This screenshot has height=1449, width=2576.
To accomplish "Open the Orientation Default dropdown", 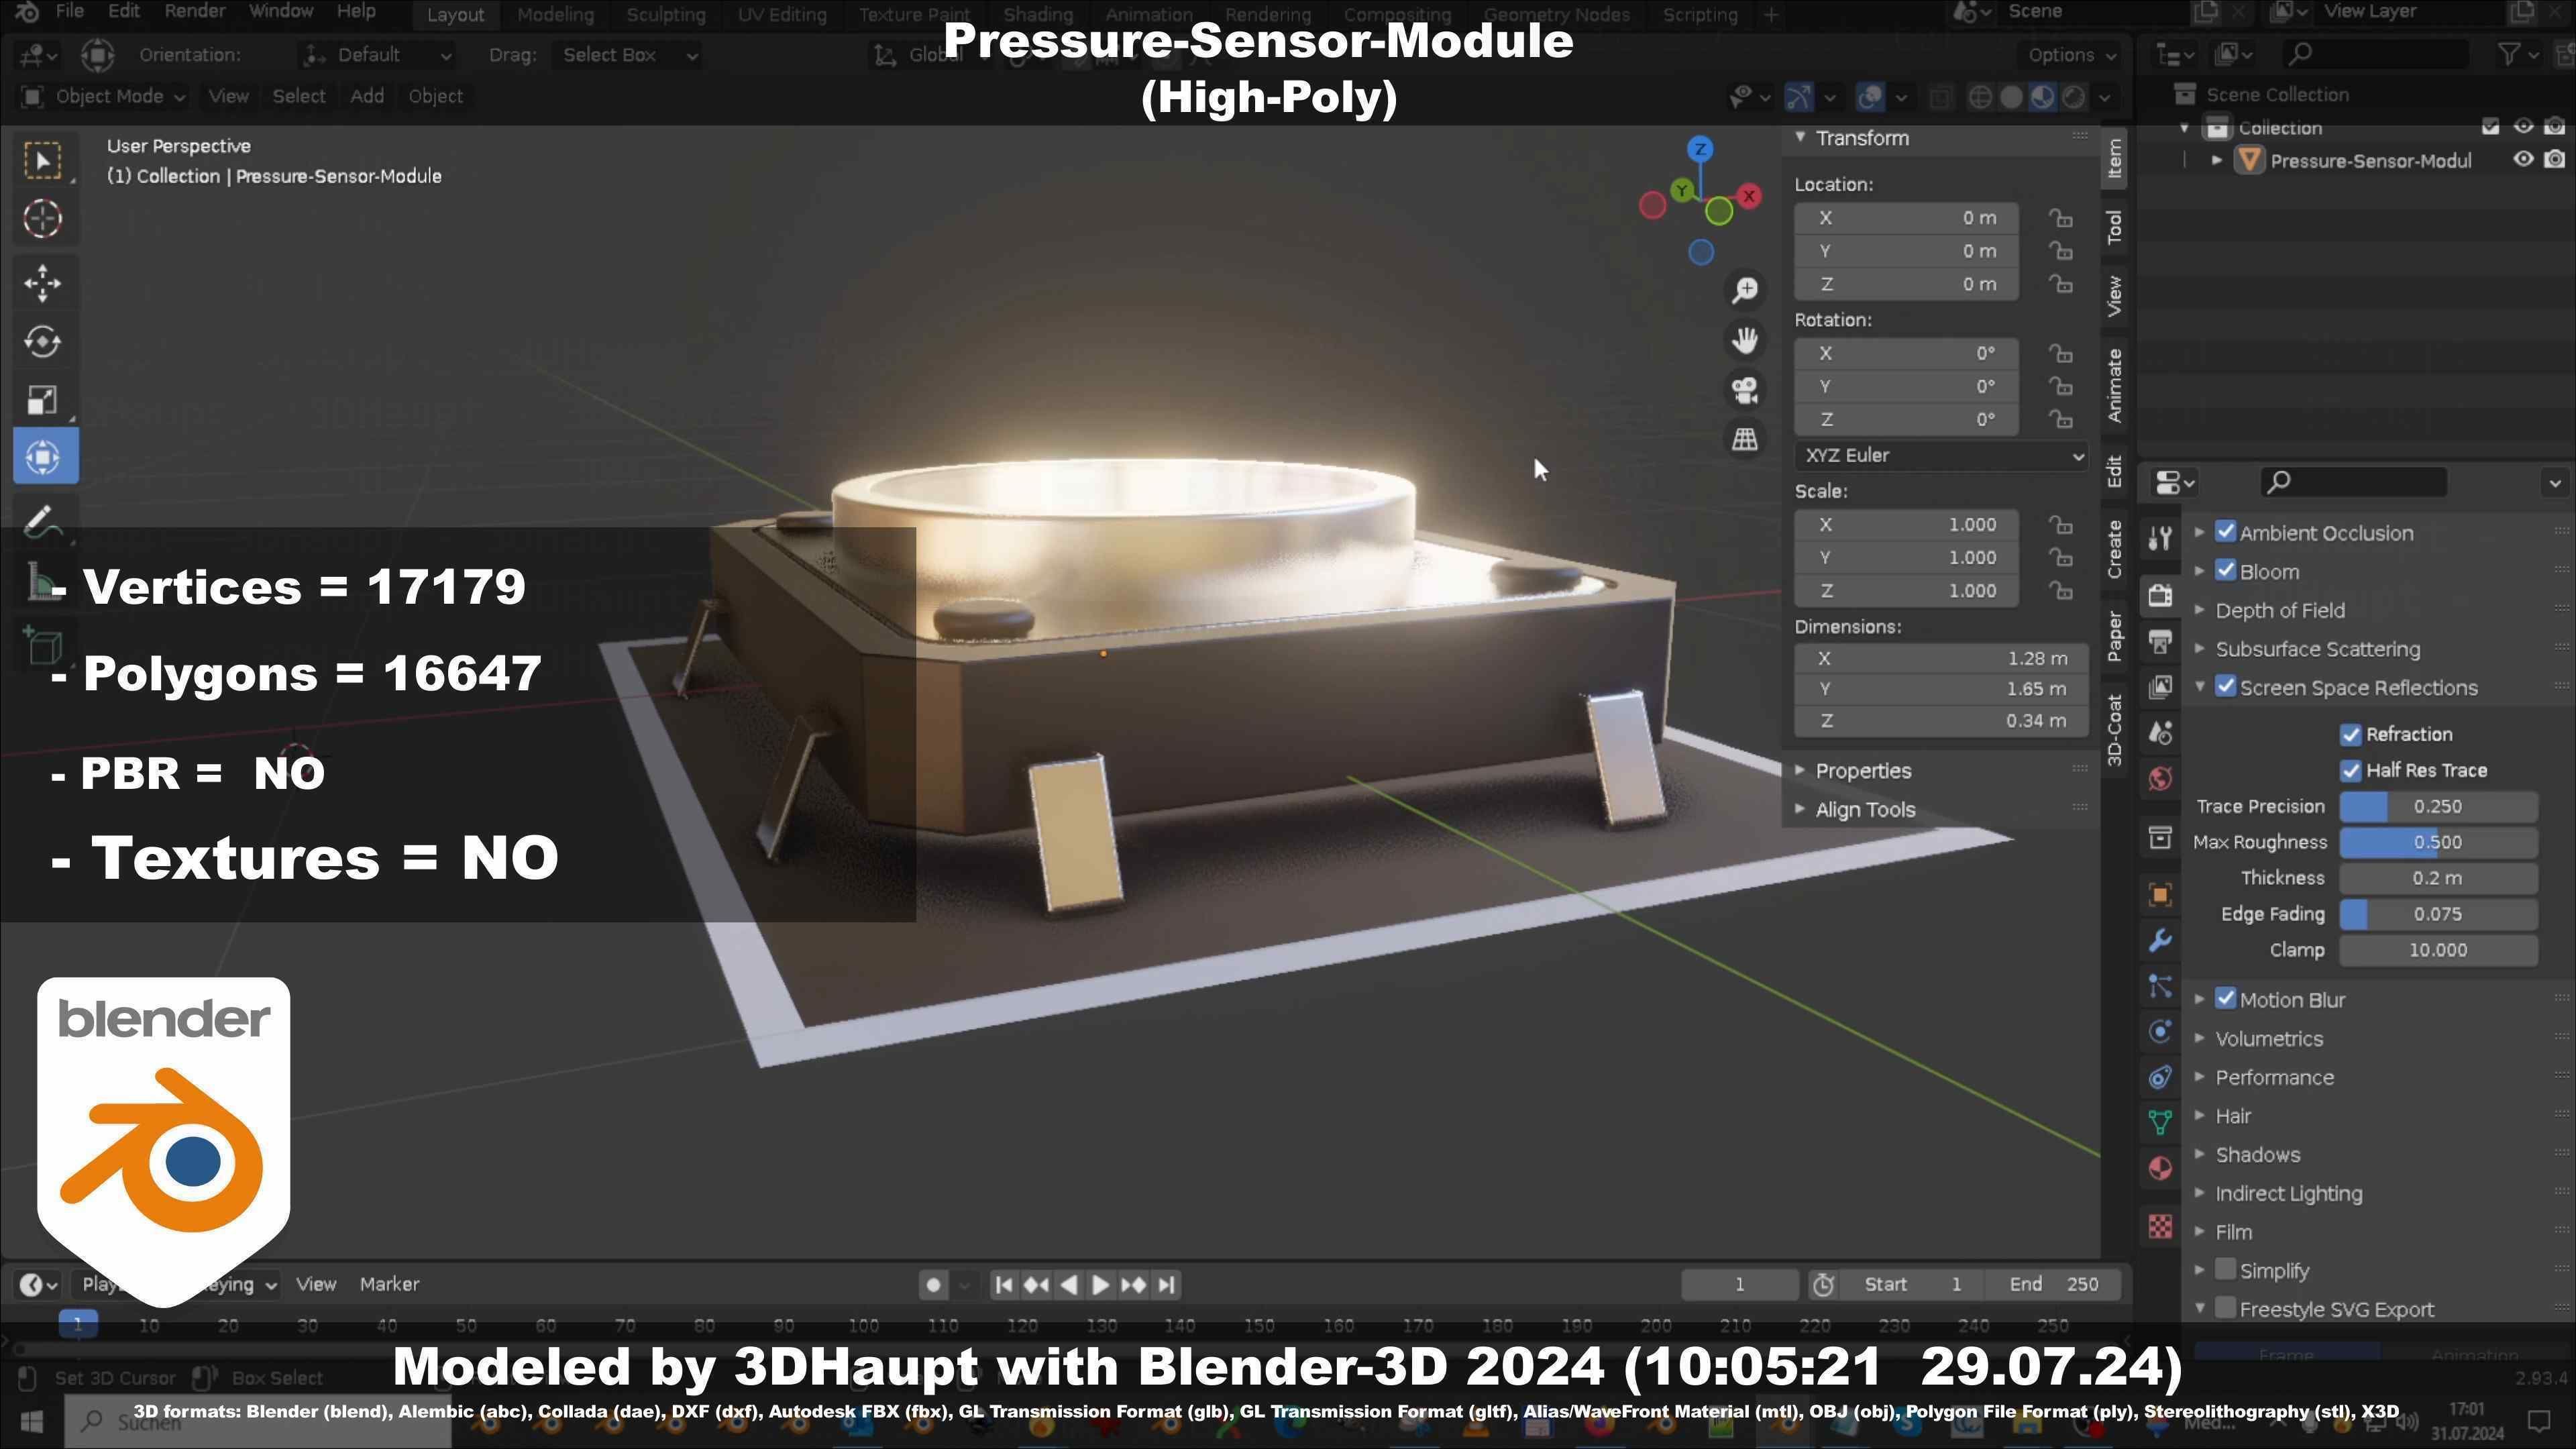I will click(378, 55).
